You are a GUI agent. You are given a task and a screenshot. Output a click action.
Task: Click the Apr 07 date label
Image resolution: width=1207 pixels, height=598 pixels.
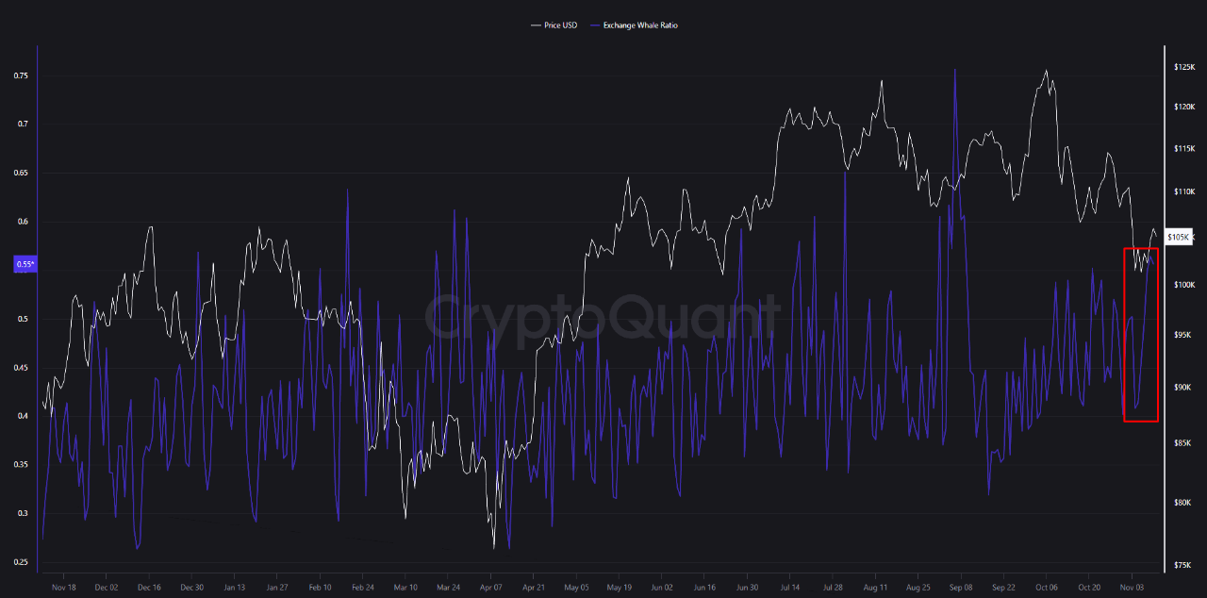pyautogui.click(x=490, y=586)
